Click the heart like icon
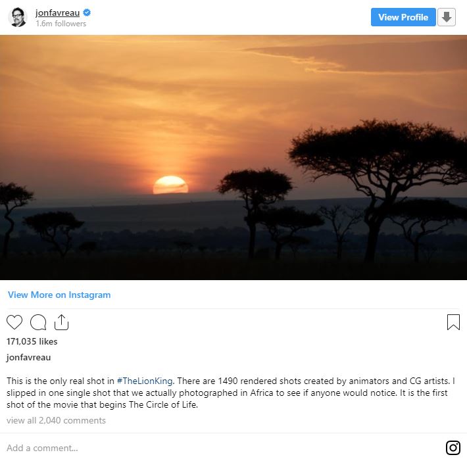Viewport: 467px width, 459px height. [x=14, y=322]
